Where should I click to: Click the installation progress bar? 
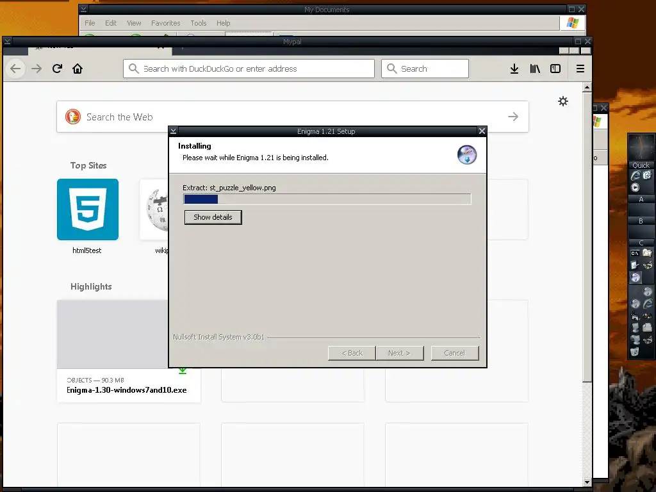pyautogui.click(x=327, y=199)
